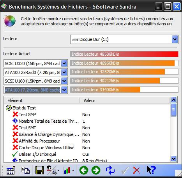
Task: Maximize the Sandra benchmark window
Action: [168, 6]
